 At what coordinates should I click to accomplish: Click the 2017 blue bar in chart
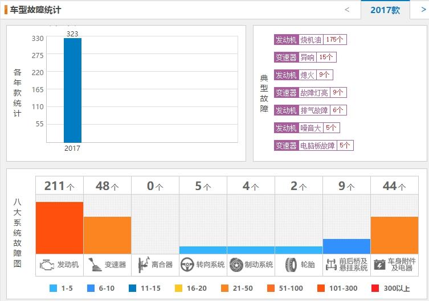click(72, 90)
